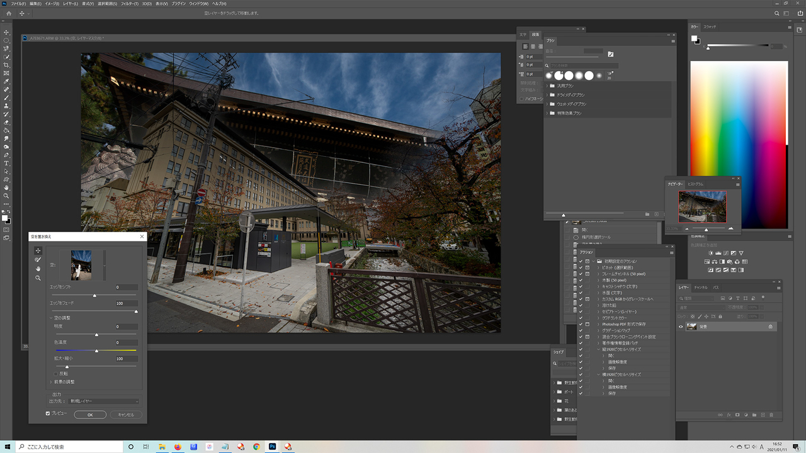Expand the 花 shape folder
The height and width of the screenshot is (453, 806).
554,400
